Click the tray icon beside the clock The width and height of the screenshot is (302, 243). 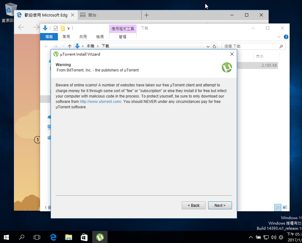tap(281, 237)
